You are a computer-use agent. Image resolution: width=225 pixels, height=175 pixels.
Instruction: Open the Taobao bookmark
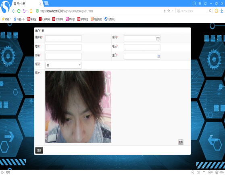click(32, 19)
